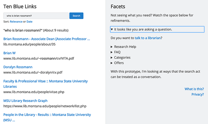Open the Doralyn Rossmann result link

pos(18,67)
